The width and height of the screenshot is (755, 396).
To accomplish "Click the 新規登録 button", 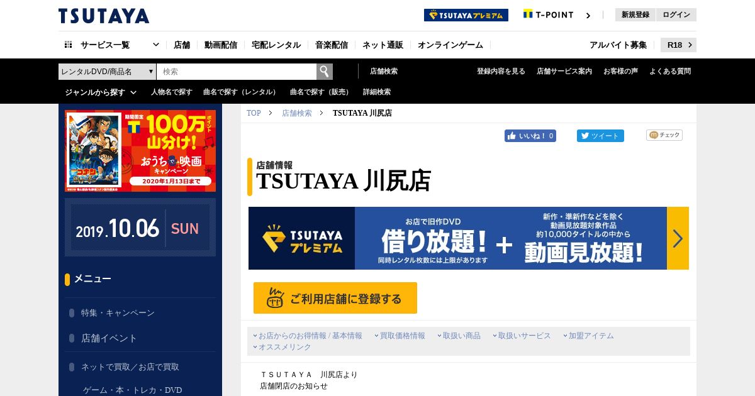I will tap(635, 14).
